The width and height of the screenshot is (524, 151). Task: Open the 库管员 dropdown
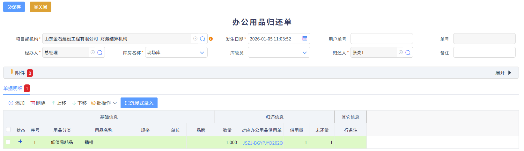coord(304,53)
